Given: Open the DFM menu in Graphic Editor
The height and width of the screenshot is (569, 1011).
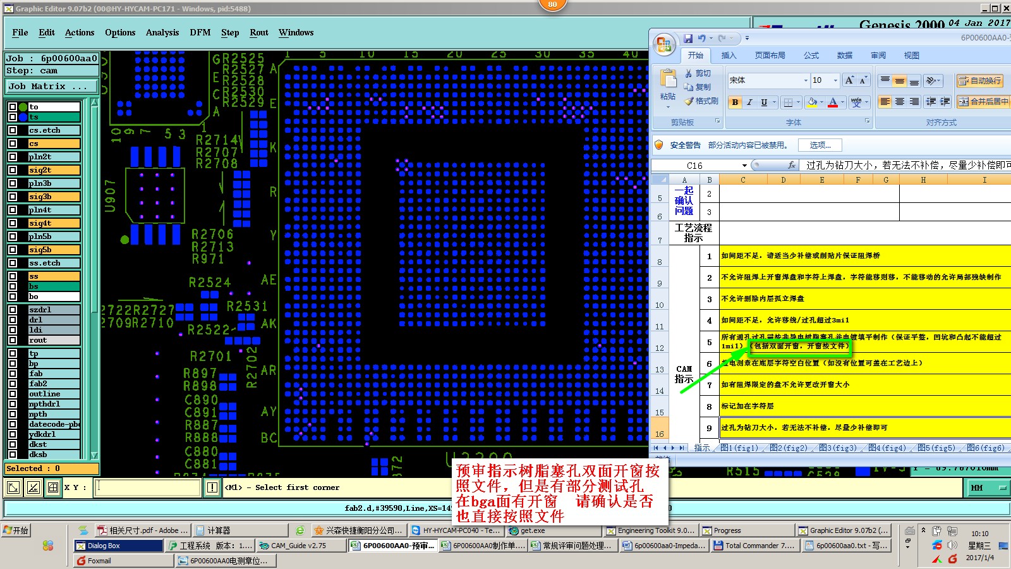Looking at the screenshot, I should [x=200, y=32].
